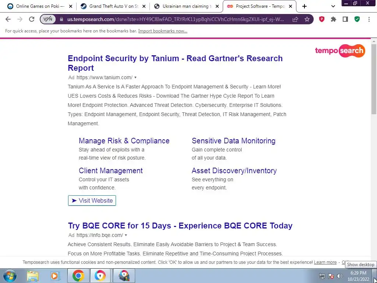Close the Grand Theft Auto V tab
This screenshot has height=283, width=377.
click(144, 6)
